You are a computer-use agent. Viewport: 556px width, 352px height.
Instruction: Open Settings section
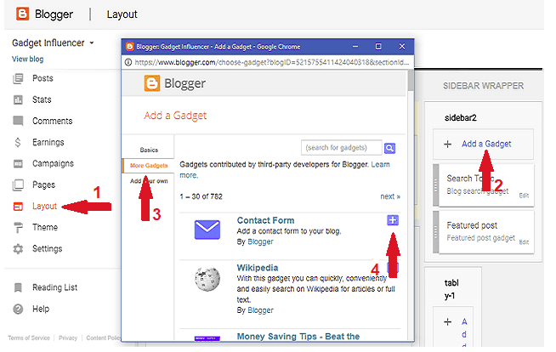(47, 248)
